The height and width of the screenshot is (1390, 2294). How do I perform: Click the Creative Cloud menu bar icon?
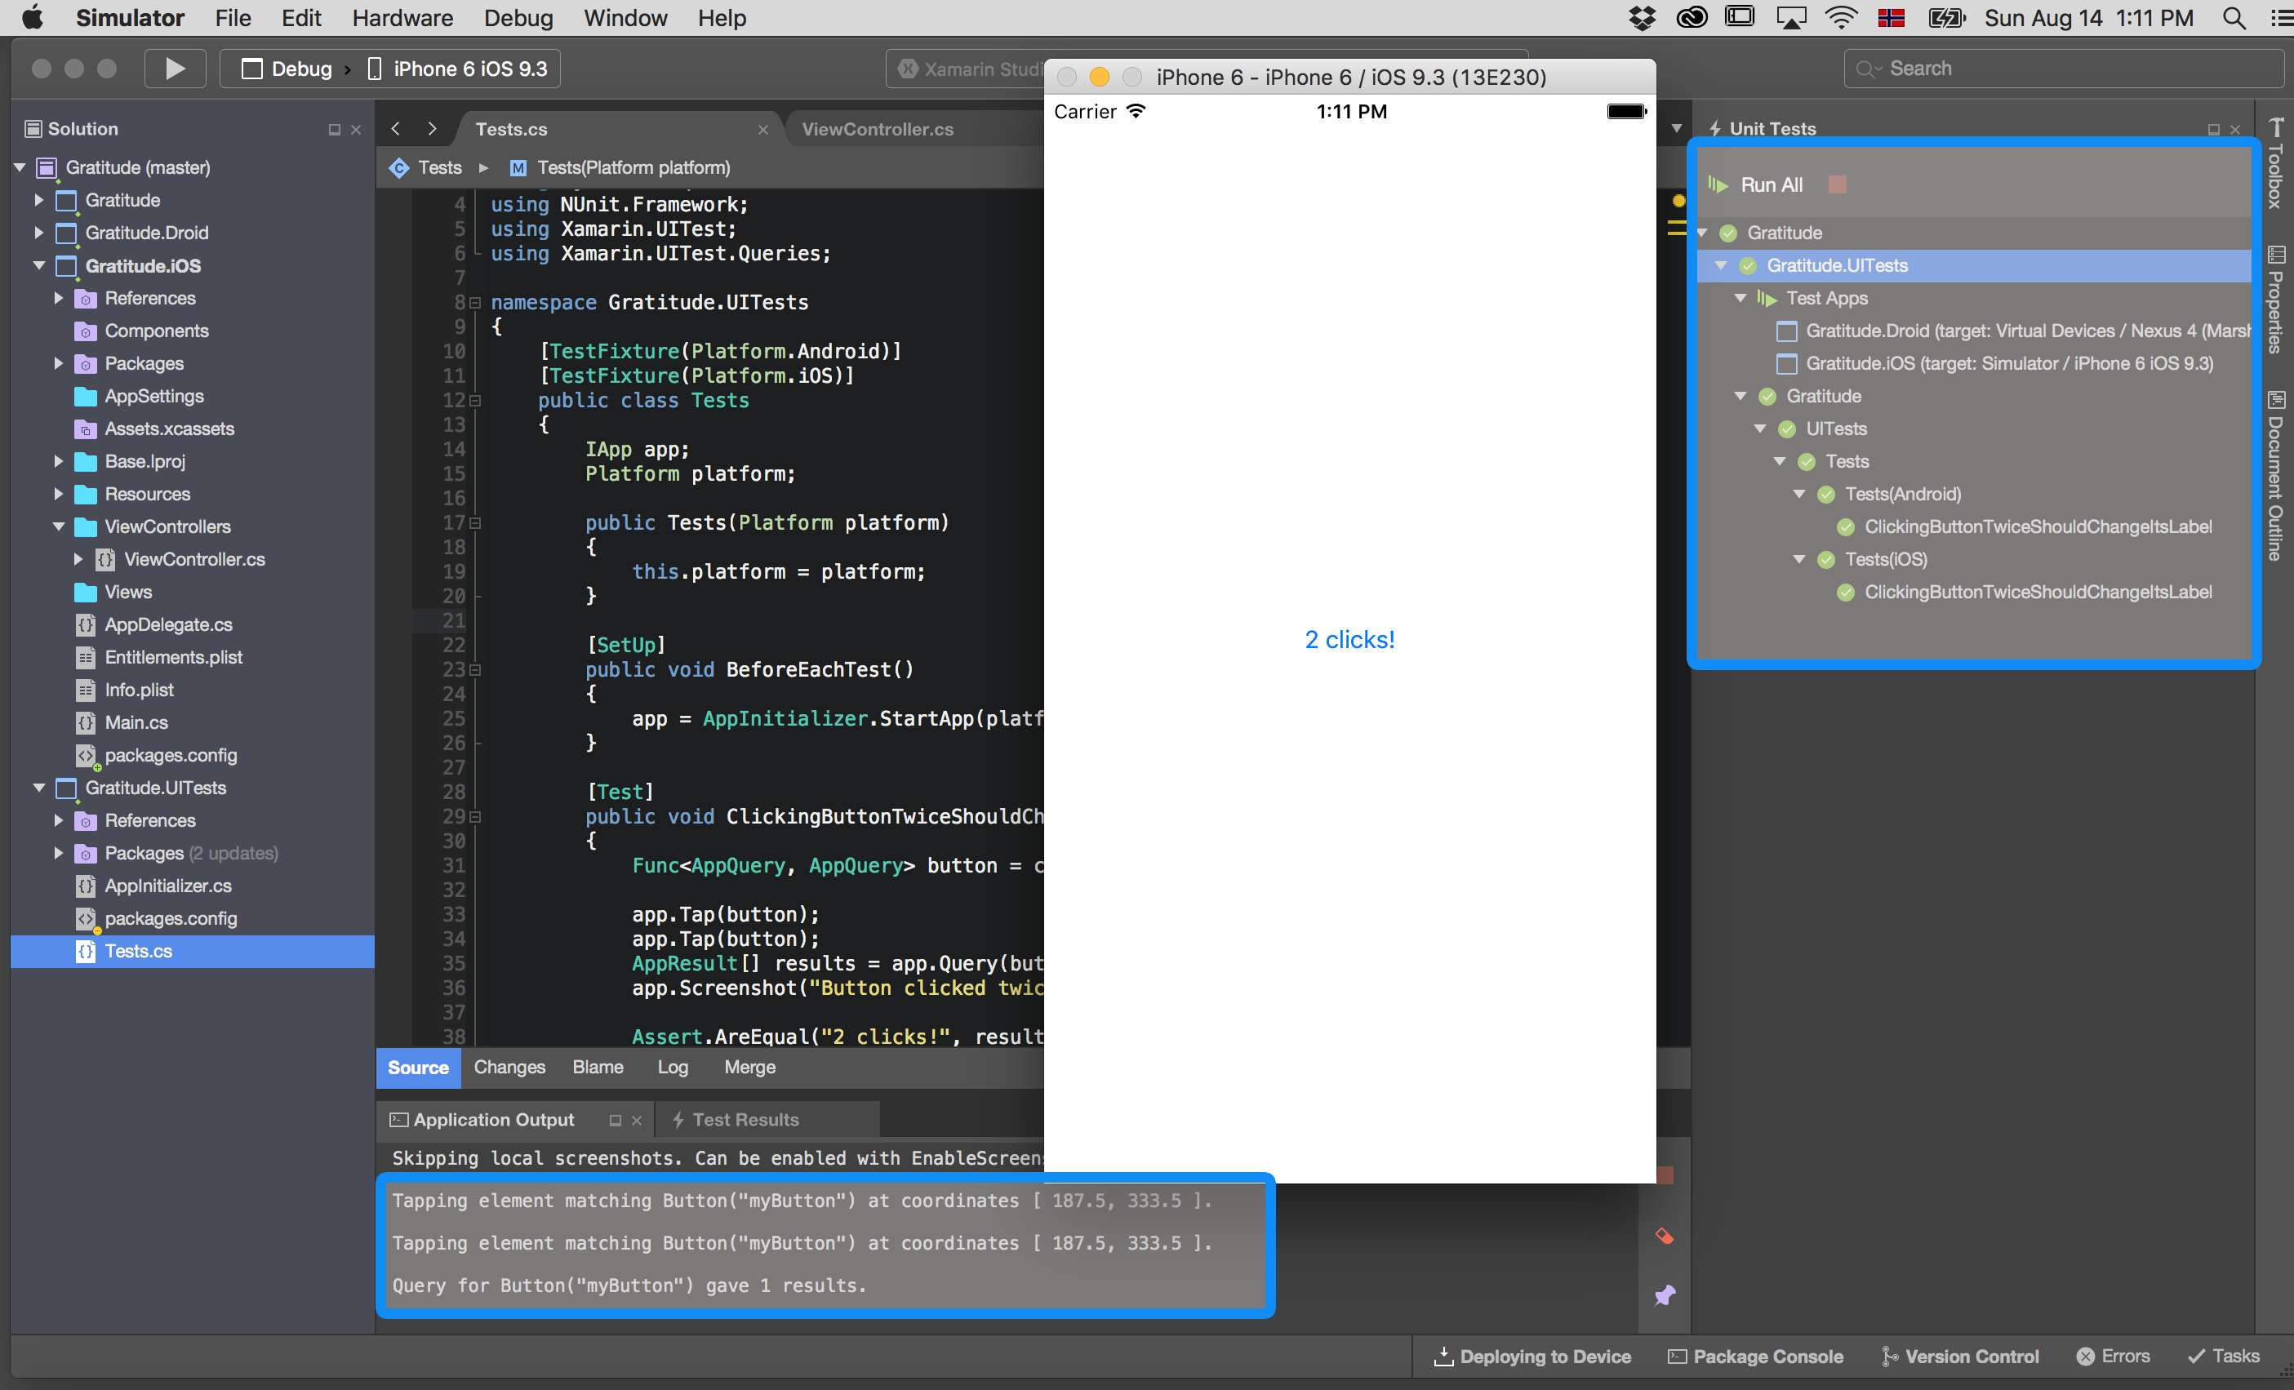[x=1692, y=18]
